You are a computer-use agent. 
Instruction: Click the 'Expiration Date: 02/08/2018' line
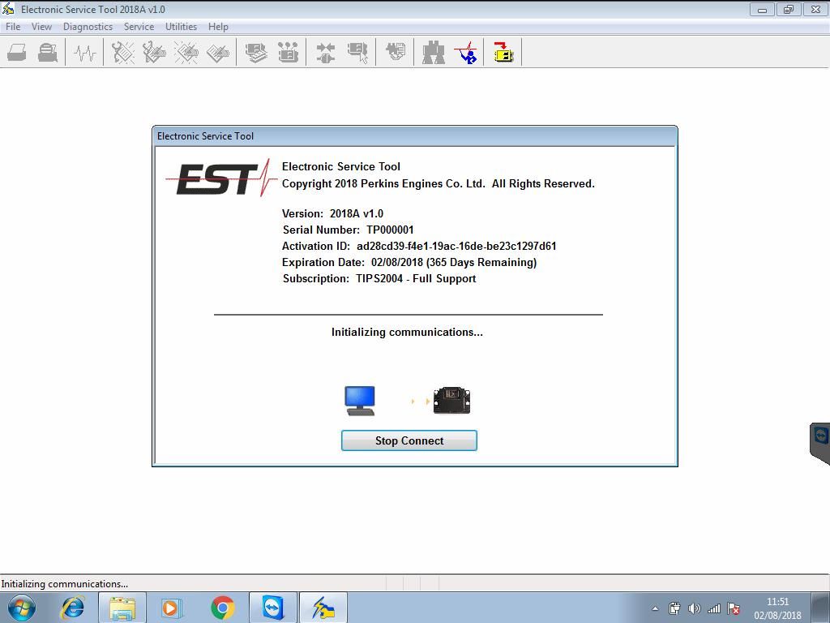409,262
